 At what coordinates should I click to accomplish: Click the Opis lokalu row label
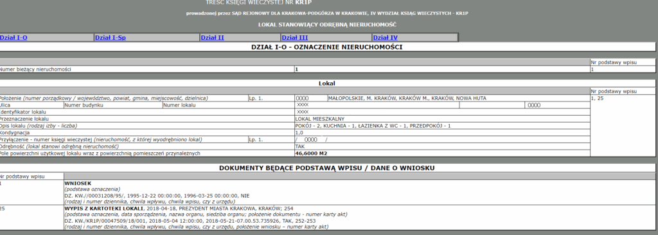(x=39, y=126)
